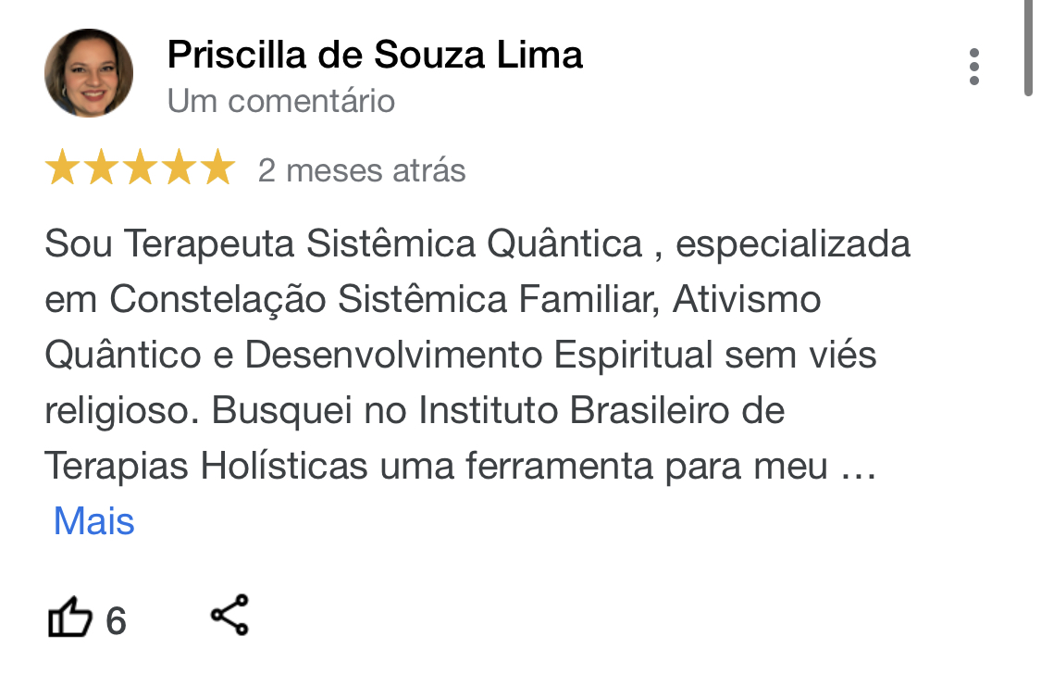Open reviewer name Priscilla de Souza Lima
Viewport: 1041px width, 699px height.
(x=375, y=56)
